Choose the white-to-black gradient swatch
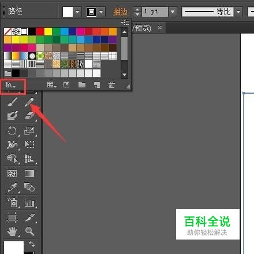The image size is (254, 254). 8,56
